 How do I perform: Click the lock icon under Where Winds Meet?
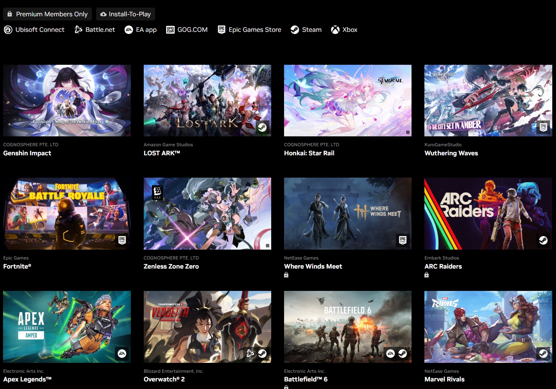[x=286, y=275]
